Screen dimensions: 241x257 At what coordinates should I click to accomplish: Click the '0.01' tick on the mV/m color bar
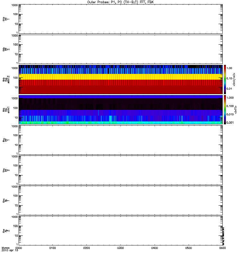[229, 89]
